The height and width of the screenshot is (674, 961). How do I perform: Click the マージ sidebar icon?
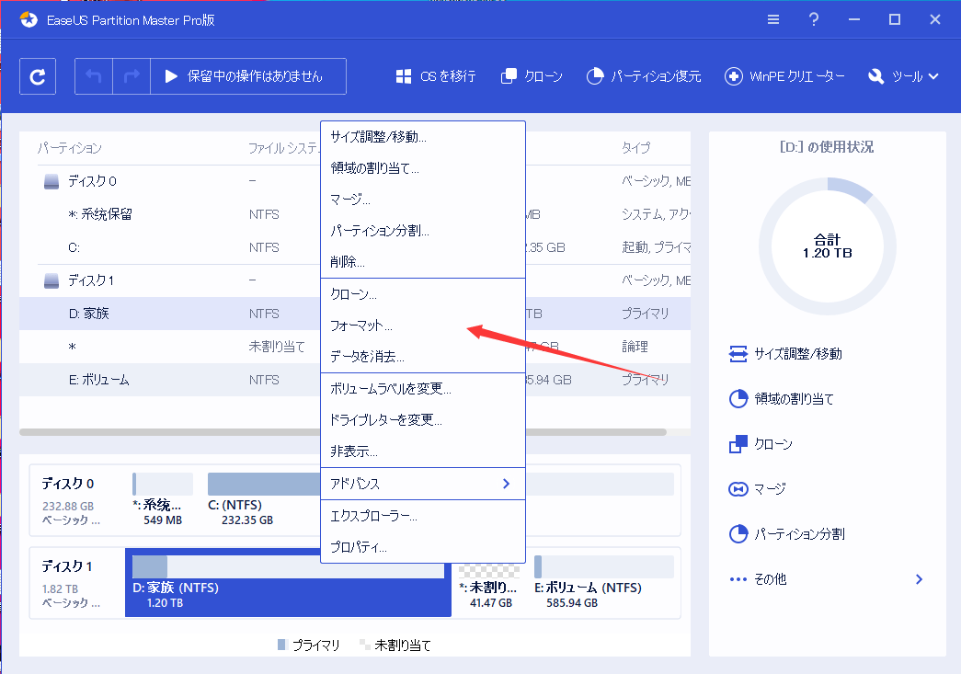click(738, 489)
